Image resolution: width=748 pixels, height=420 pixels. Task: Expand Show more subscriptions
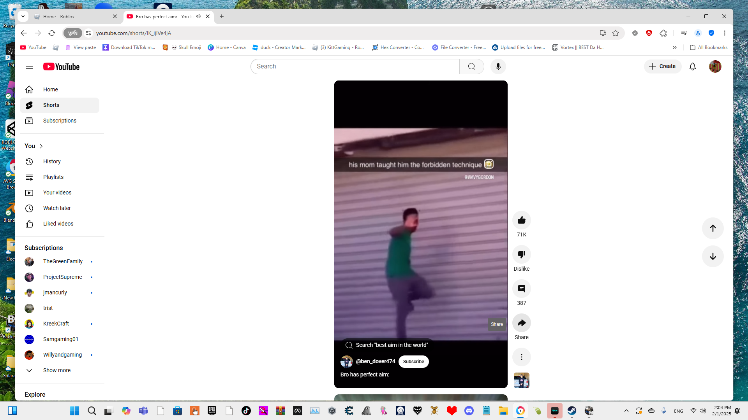pyautogui.click(x=56, y=370)
